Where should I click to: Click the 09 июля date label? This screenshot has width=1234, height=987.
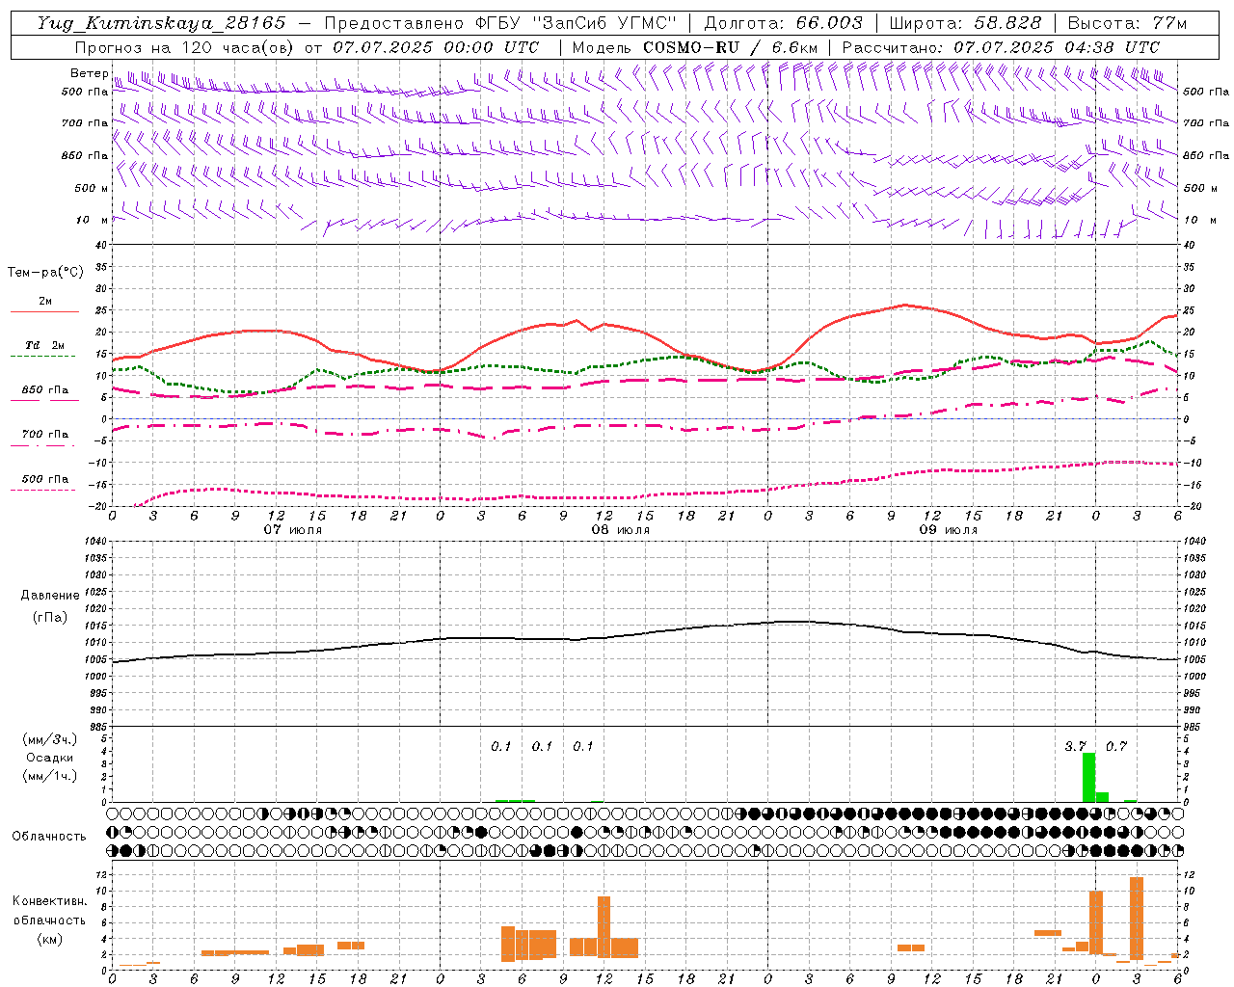point(949,530)
